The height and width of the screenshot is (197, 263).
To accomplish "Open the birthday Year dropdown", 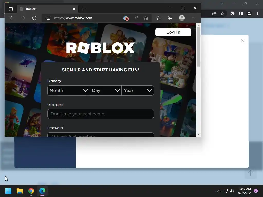I will (138, 91).
